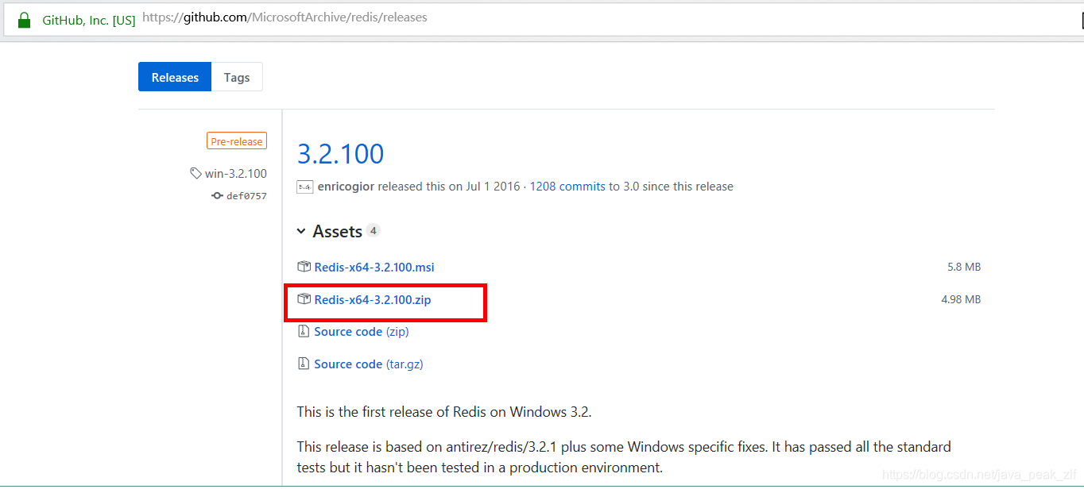Screen dimensions: 1084x489
Task: Switch to the Releases tab
Action: click(175, 77)
